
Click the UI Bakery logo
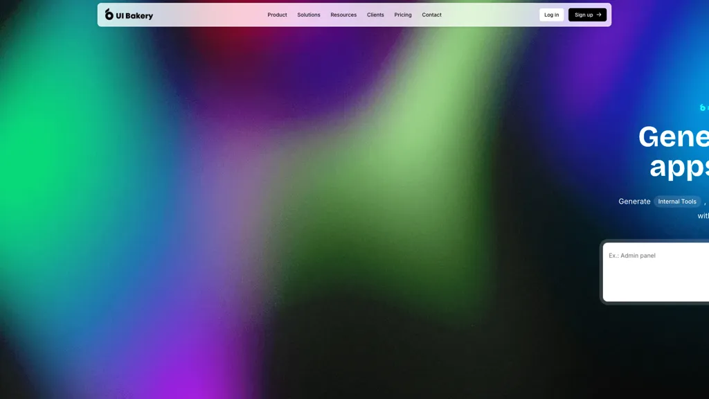(x=129, y=15)
